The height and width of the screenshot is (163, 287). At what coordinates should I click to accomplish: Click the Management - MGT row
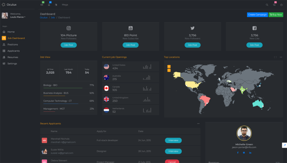pos(68,109)
